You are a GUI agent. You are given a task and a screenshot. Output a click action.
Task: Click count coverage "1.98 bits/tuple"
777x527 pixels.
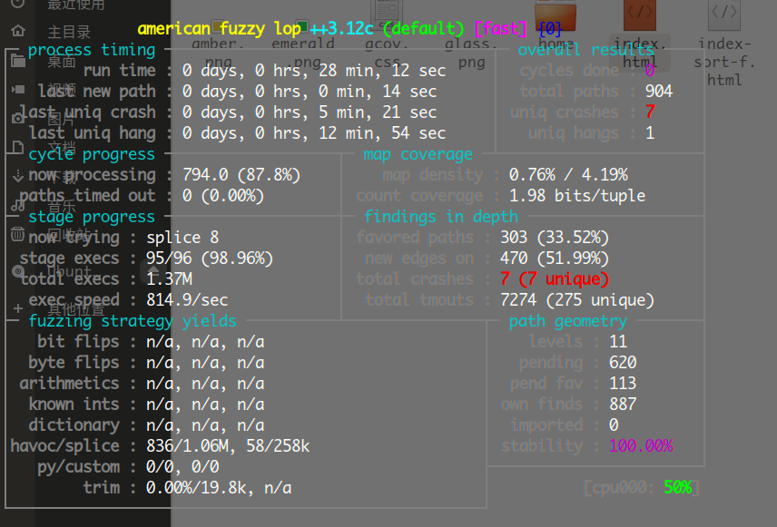click(x=577, y=196)
